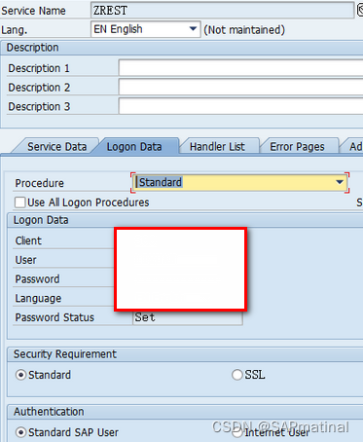Open the Handler List tab
This screenshot has height=442, width=363.
pyautogui.click(x=217, y=147)
